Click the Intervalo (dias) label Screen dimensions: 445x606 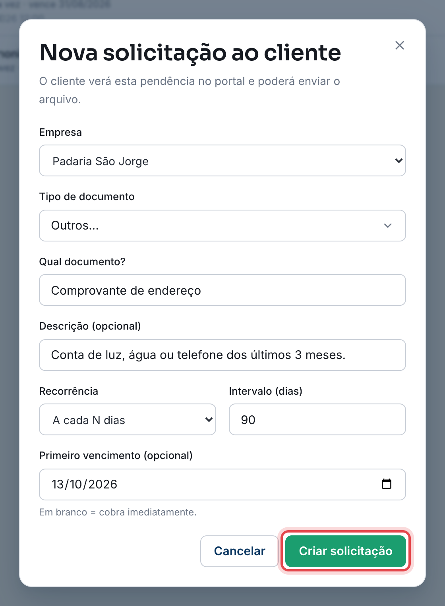265,391
